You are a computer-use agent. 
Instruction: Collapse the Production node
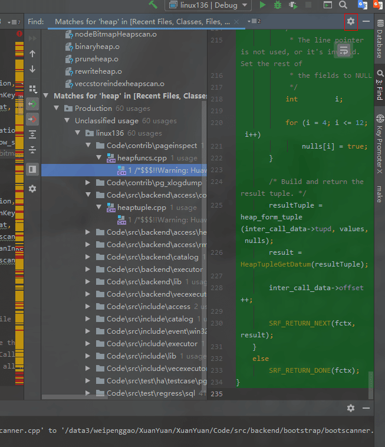point(57,108)
